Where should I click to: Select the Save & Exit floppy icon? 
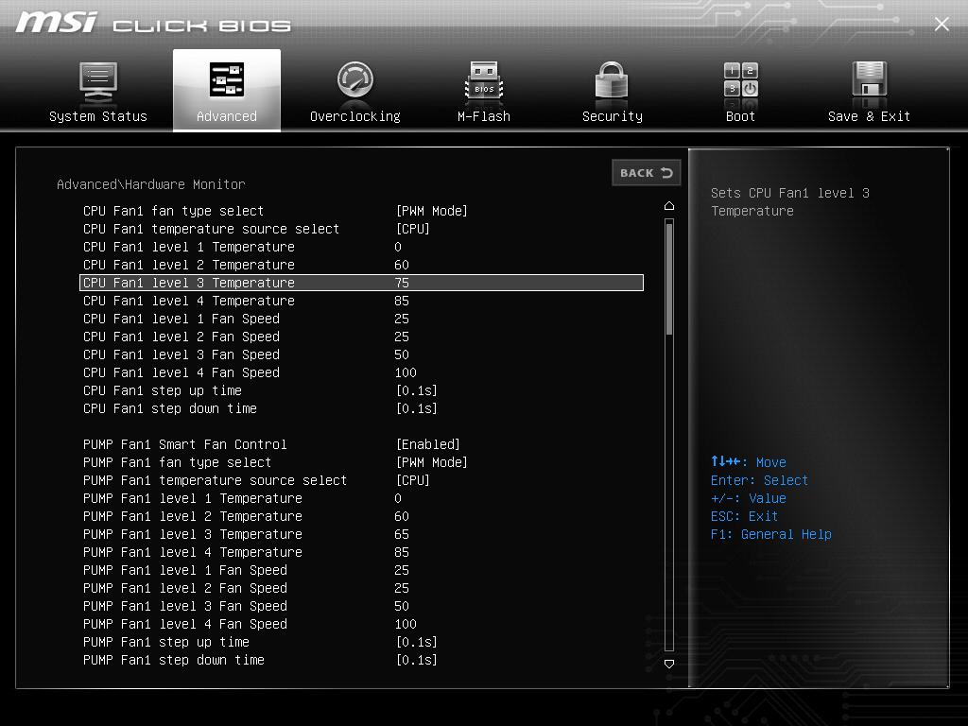pos(869,79)
